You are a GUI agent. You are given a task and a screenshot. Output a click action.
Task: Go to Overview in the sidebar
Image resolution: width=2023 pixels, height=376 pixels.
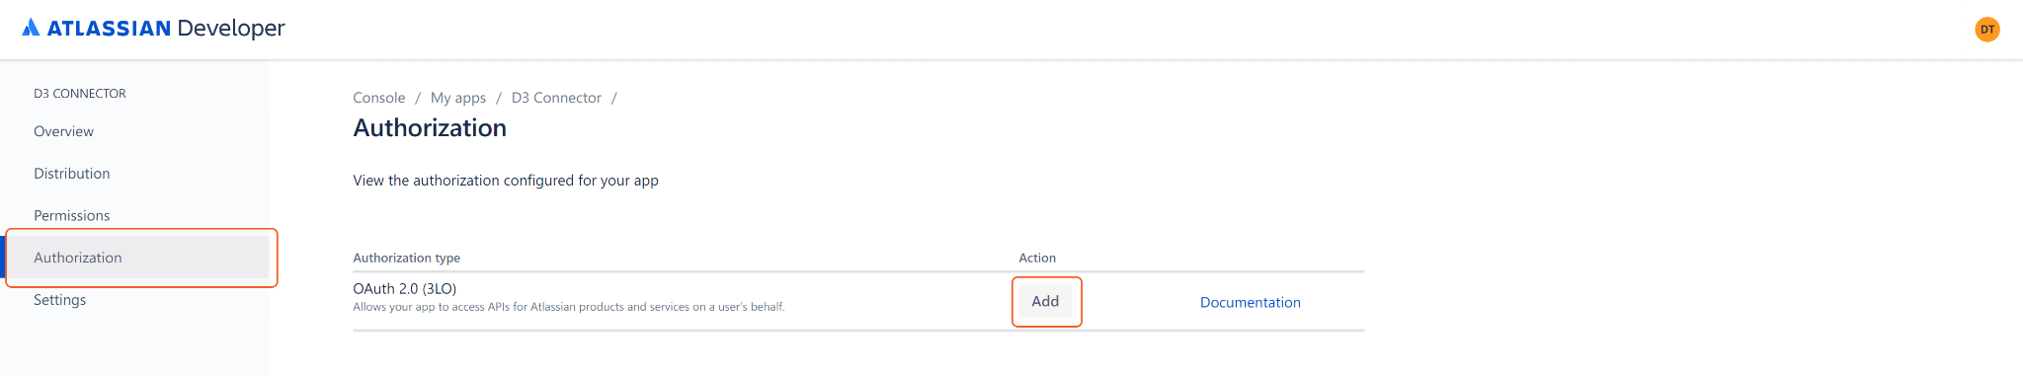point(63,131)
